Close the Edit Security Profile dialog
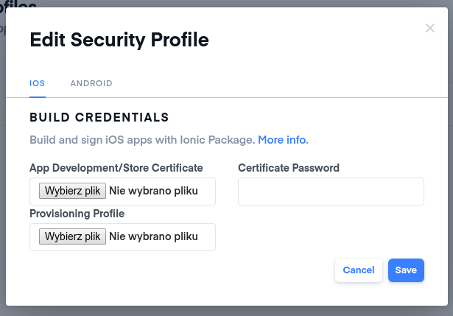 coord(430,28)
